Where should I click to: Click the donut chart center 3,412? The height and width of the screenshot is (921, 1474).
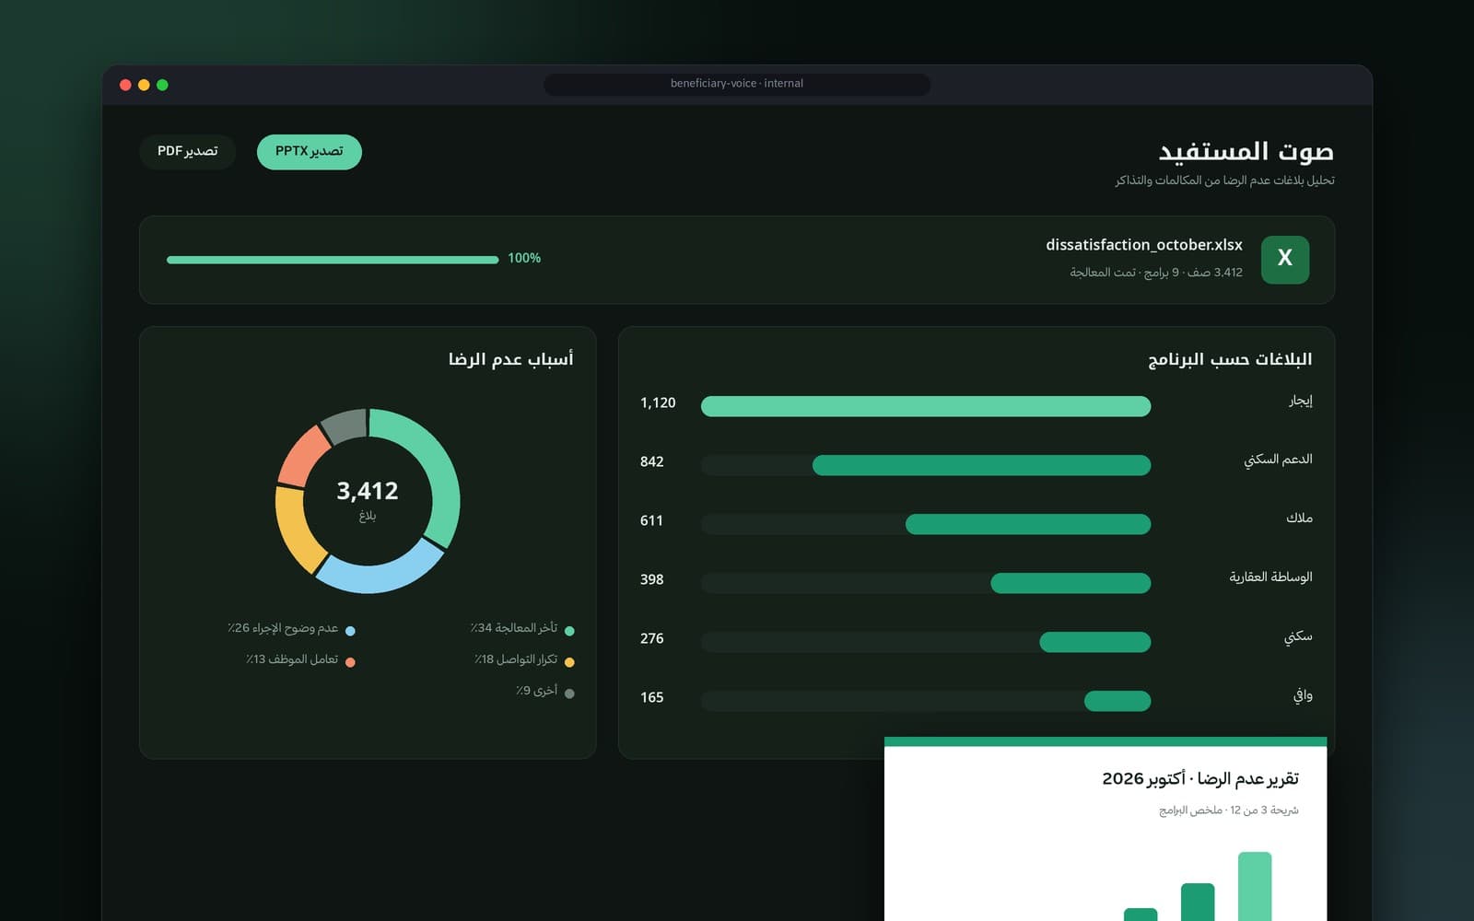[x=368, y=491]
